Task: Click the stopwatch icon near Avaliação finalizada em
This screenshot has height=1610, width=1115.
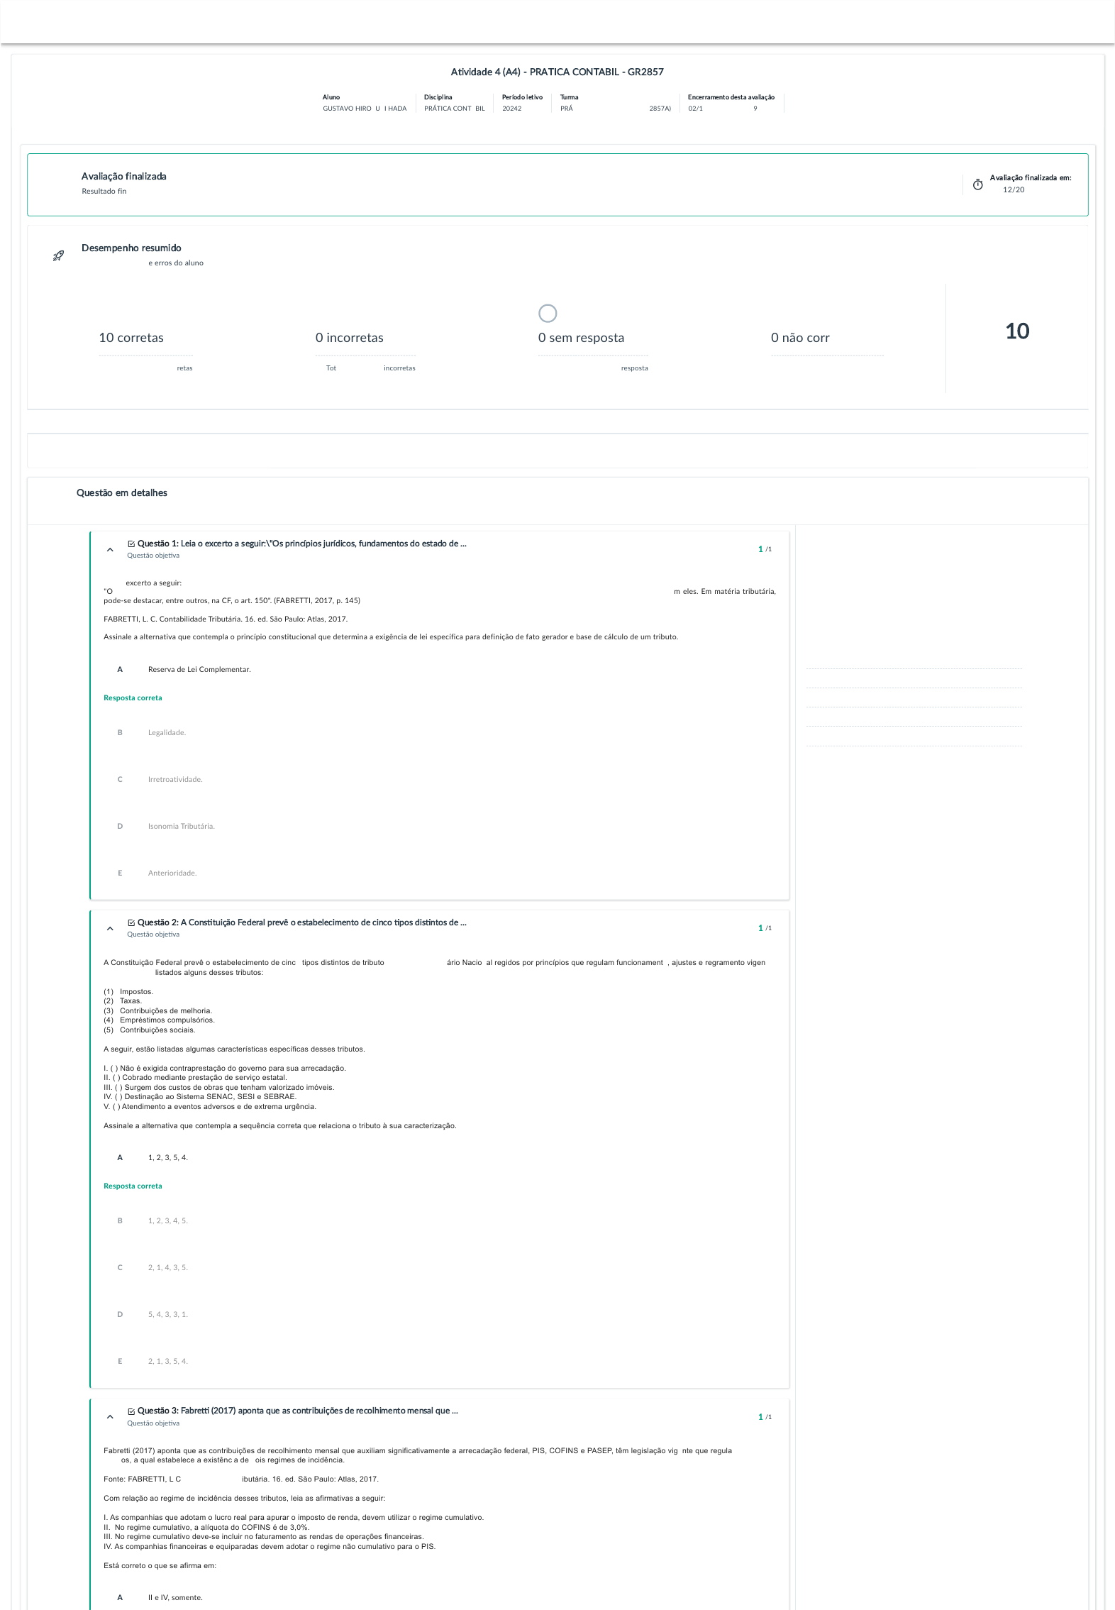Action: [x=977, y=184]
